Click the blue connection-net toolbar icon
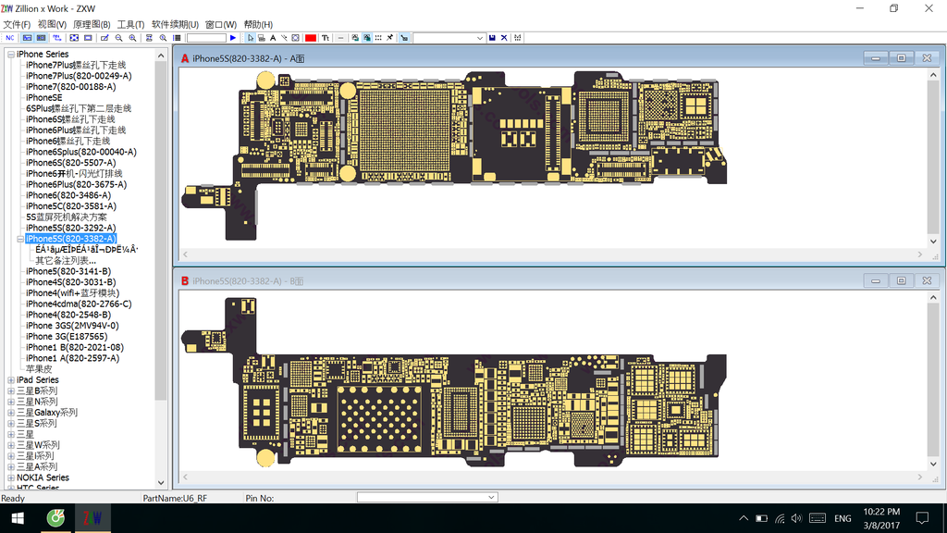This screenshot has width=947, height=533. click(x=56, y=37)
